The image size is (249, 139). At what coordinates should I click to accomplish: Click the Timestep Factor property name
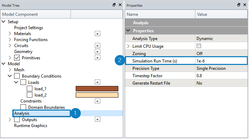(x=147, y=76)
